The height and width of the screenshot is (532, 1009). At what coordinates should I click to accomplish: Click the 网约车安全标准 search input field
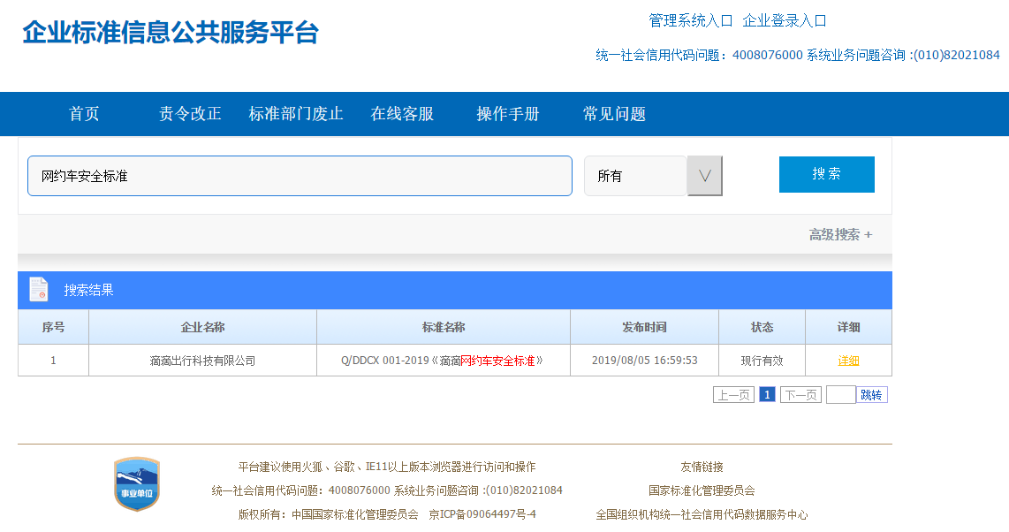coord(300,176)
